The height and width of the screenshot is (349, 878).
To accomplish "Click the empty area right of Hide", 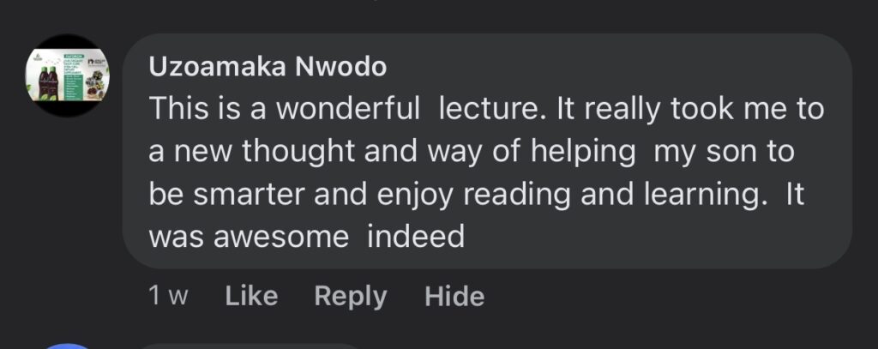I will (669, 297).
